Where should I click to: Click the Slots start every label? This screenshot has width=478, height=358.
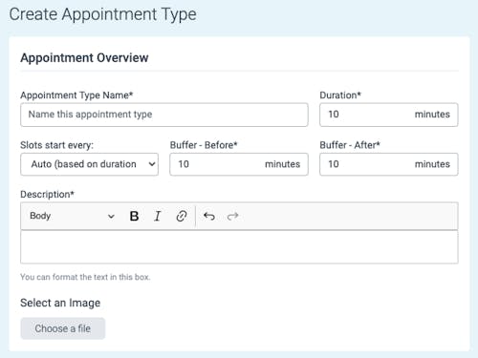tap(56, 145)
